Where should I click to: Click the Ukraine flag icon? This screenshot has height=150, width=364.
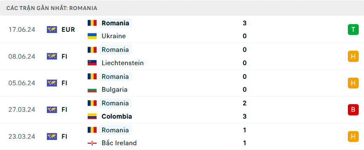pos(92,36)
